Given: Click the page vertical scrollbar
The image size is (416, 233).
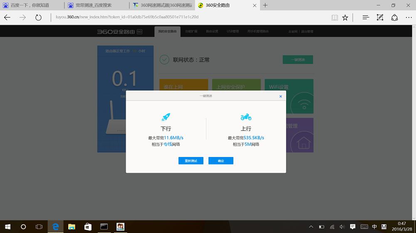Looking at the screenshot, I should click(414, 123).
